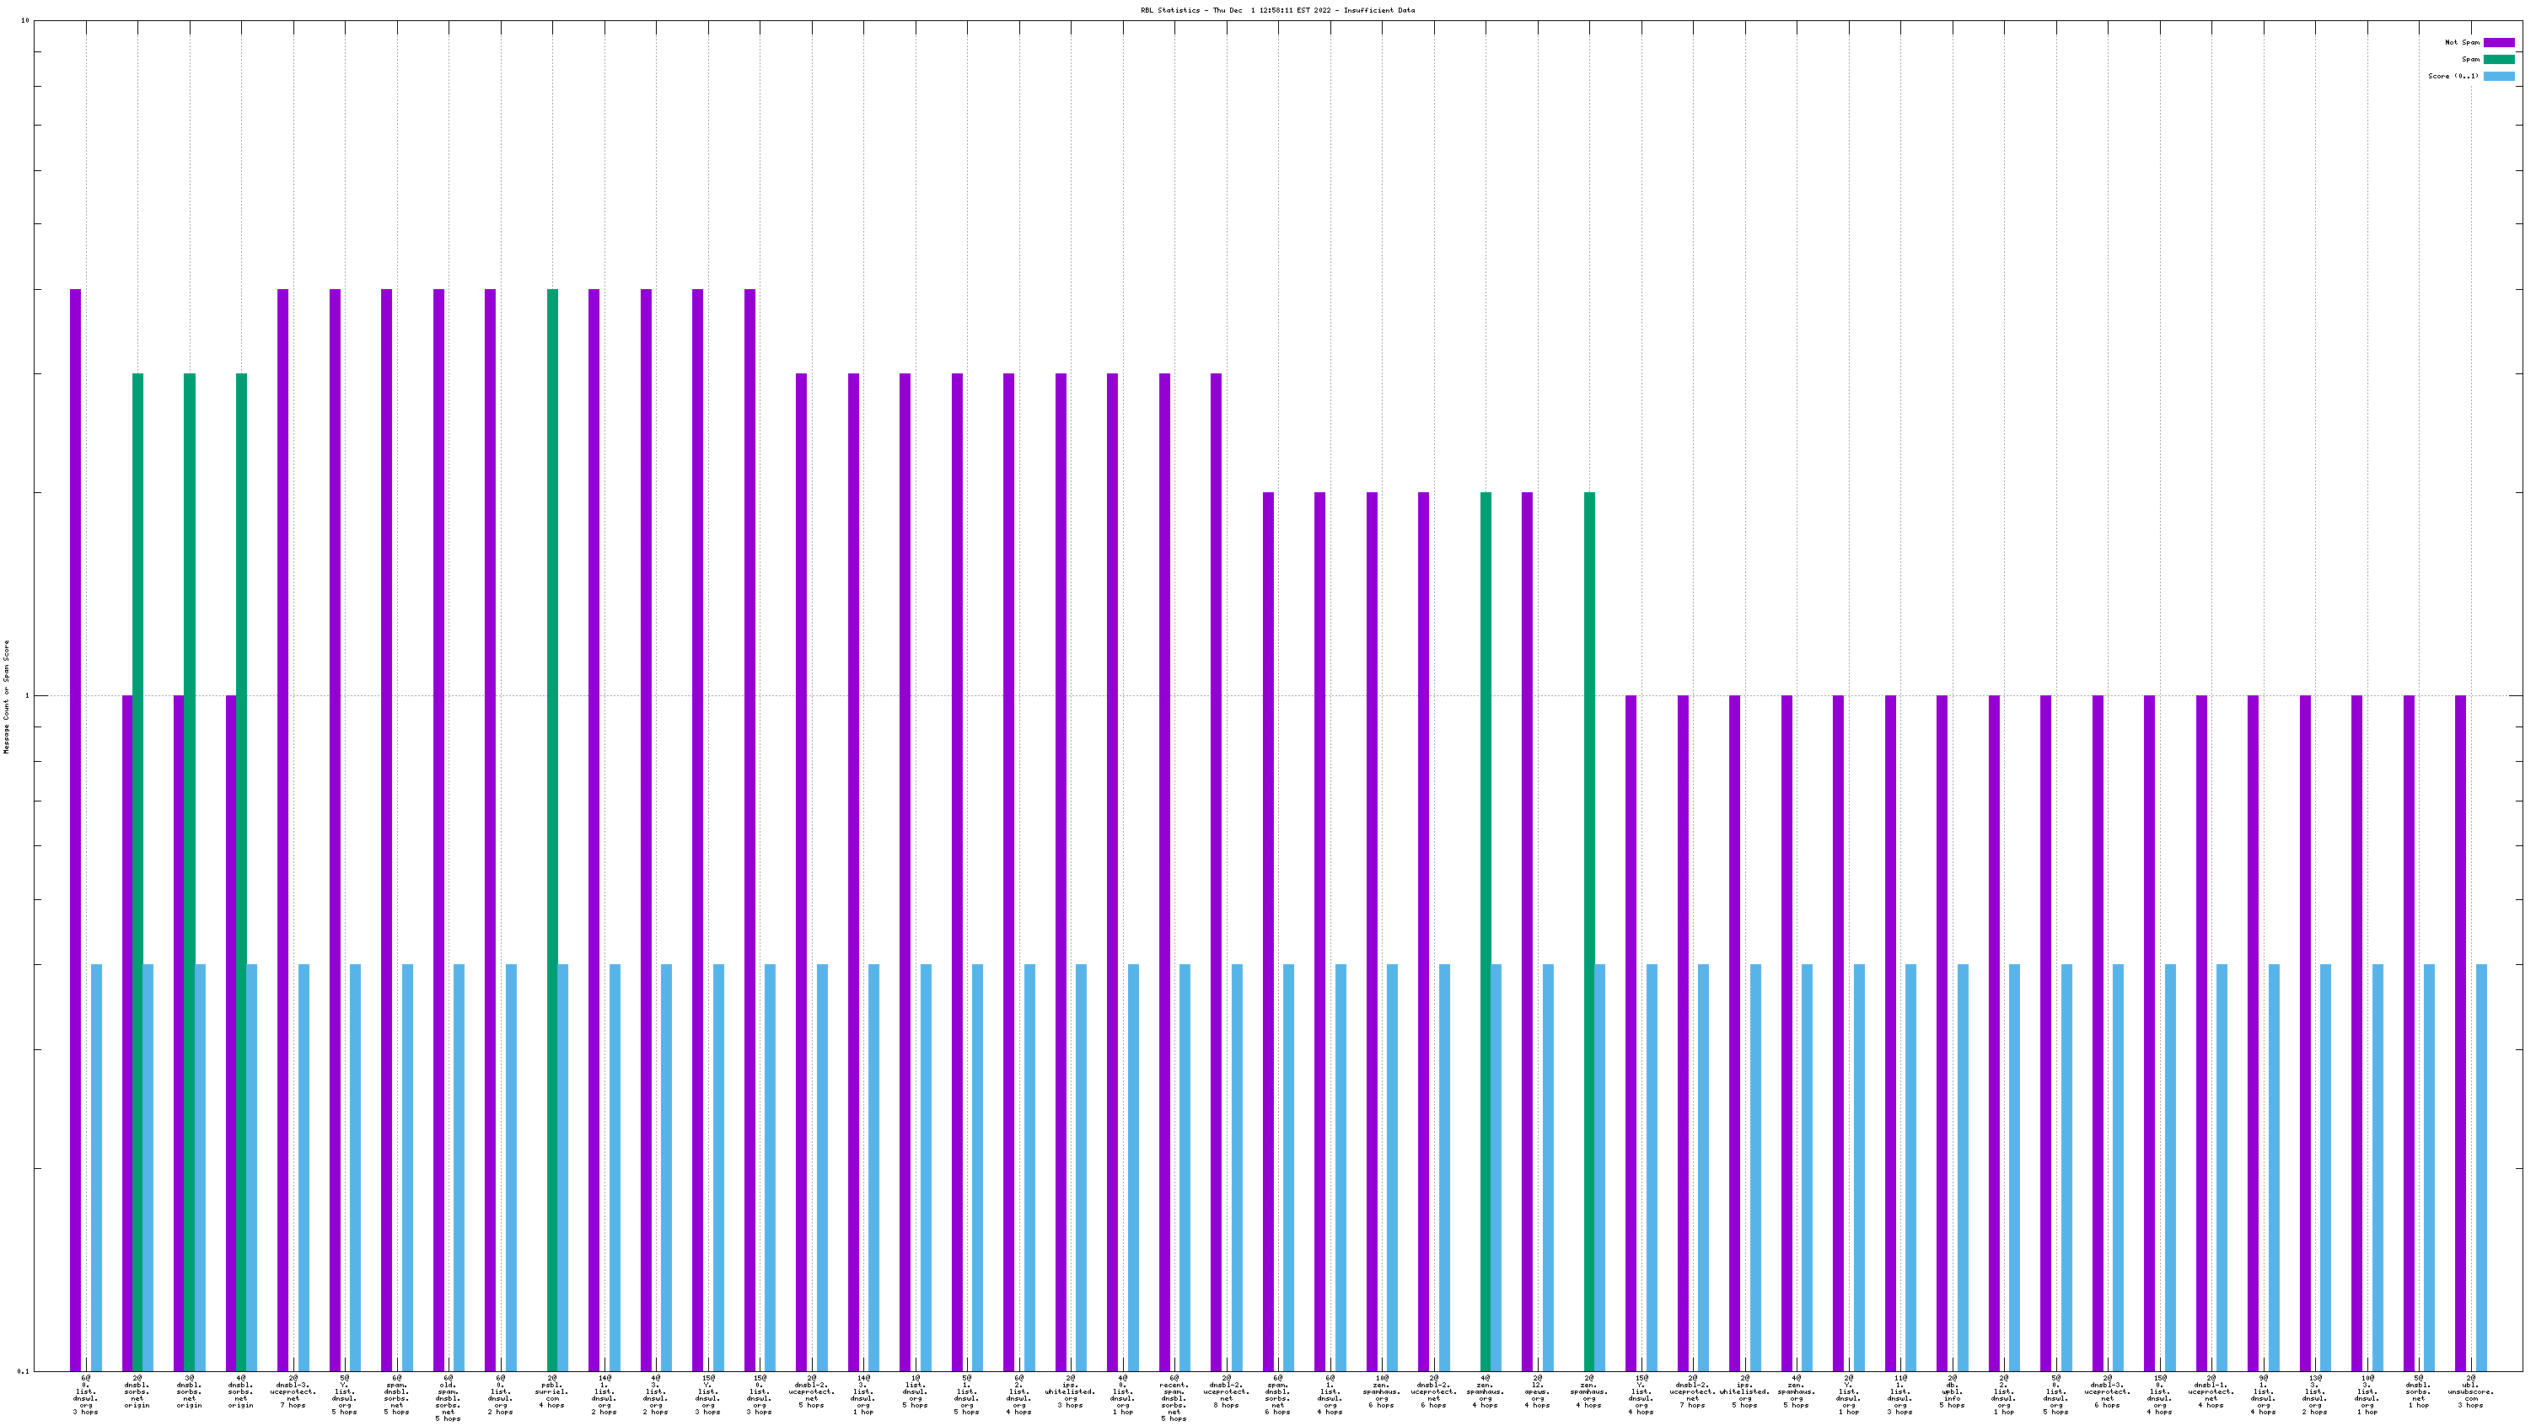Click the RBL Statistics chart title
Screen dimensions: 2536x1426
(1277, 10)
